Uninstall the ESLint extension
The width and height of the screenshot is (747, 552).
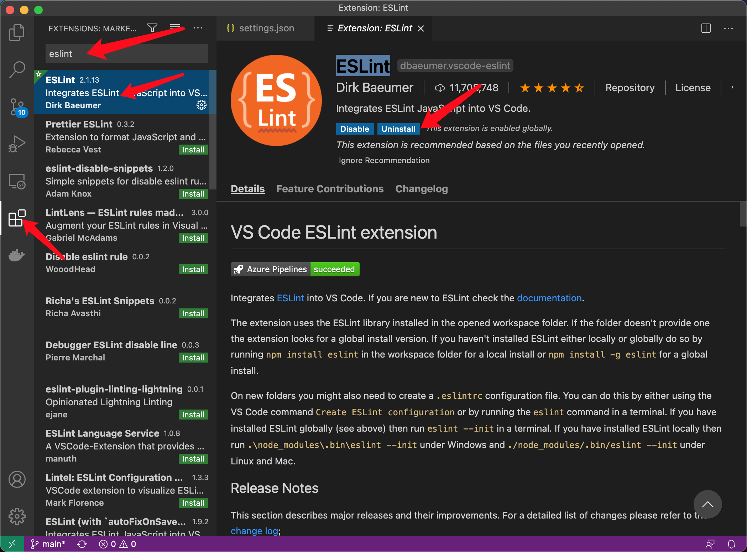coord(398,129)
